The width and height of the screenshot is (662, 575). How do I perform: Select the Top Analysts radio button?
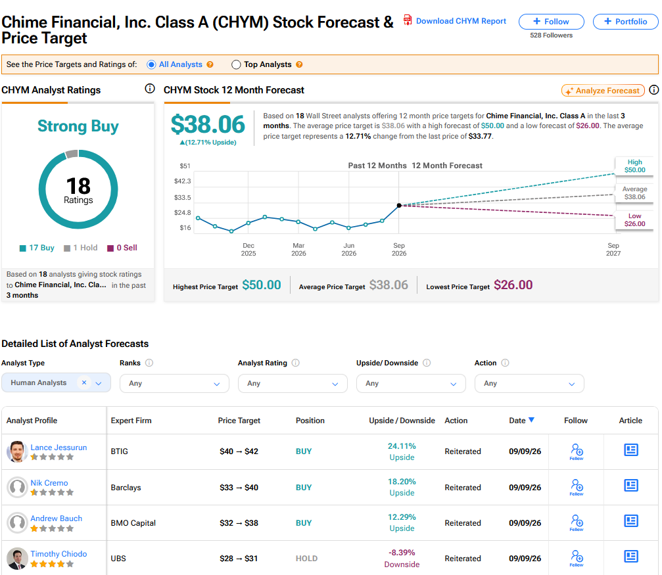pyautogui.click(x=236, y=64)
